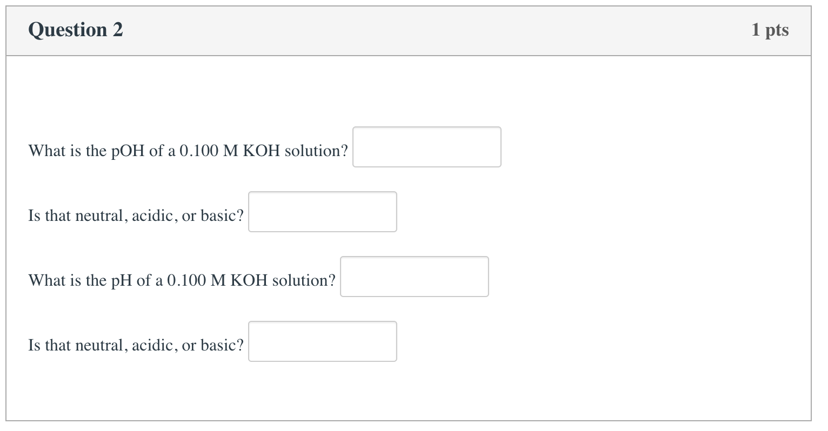
Task: Click the "1 pts" points label
Action: pyautogui.click(x=770, y=30)
